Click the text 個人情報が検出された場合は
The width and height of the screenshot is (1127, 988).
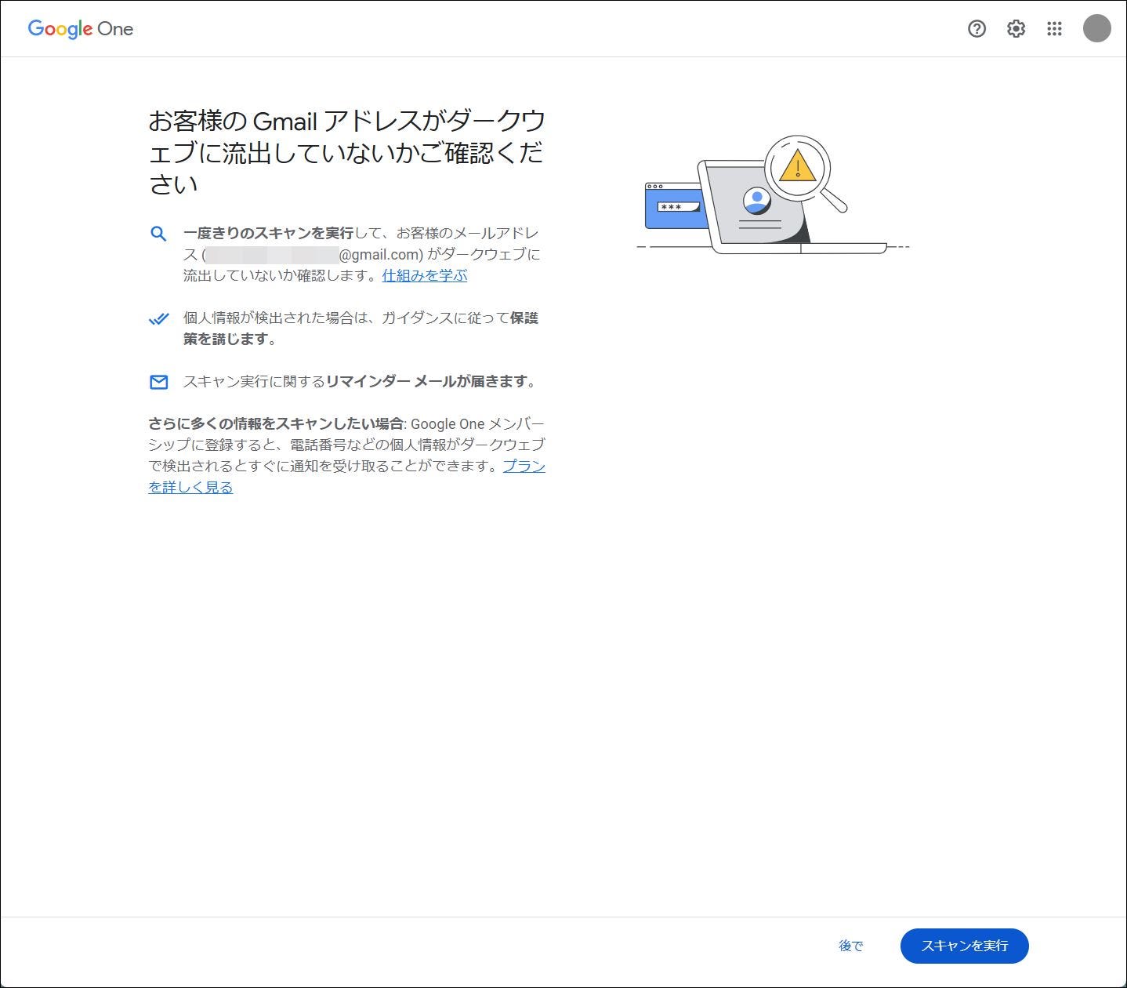(276, 318)
